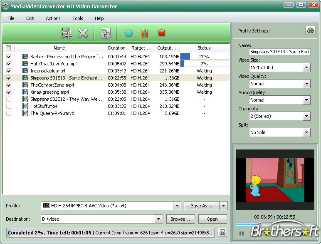This screenshot has width=321, height=244.
Task: Uncheck the HateThatILoveYou.mp4 checkbox
Action: pyautogui.click(x=9, y=64)
